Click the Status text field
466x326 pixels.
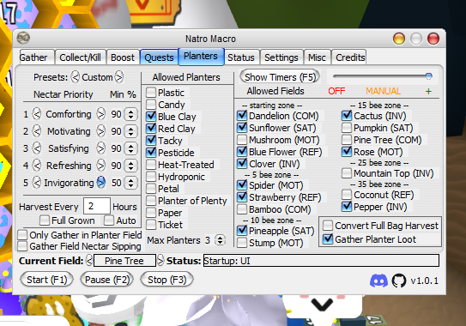pyautogui.click(x=321, y=261)
